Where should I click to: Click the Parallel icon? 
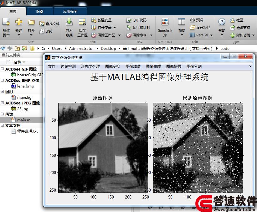[x=192, y=35]
